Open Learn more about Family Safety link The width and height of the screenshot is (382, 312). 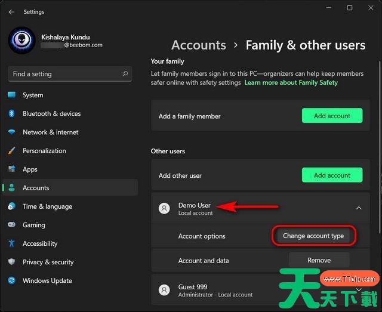tap(291, 82)
